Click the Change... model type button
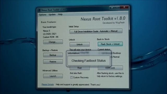 pyautogui.click(x=53, y=42)
